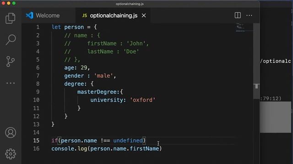Click the 'oxford' string value
293x164 pixels.
click(142, 100)
